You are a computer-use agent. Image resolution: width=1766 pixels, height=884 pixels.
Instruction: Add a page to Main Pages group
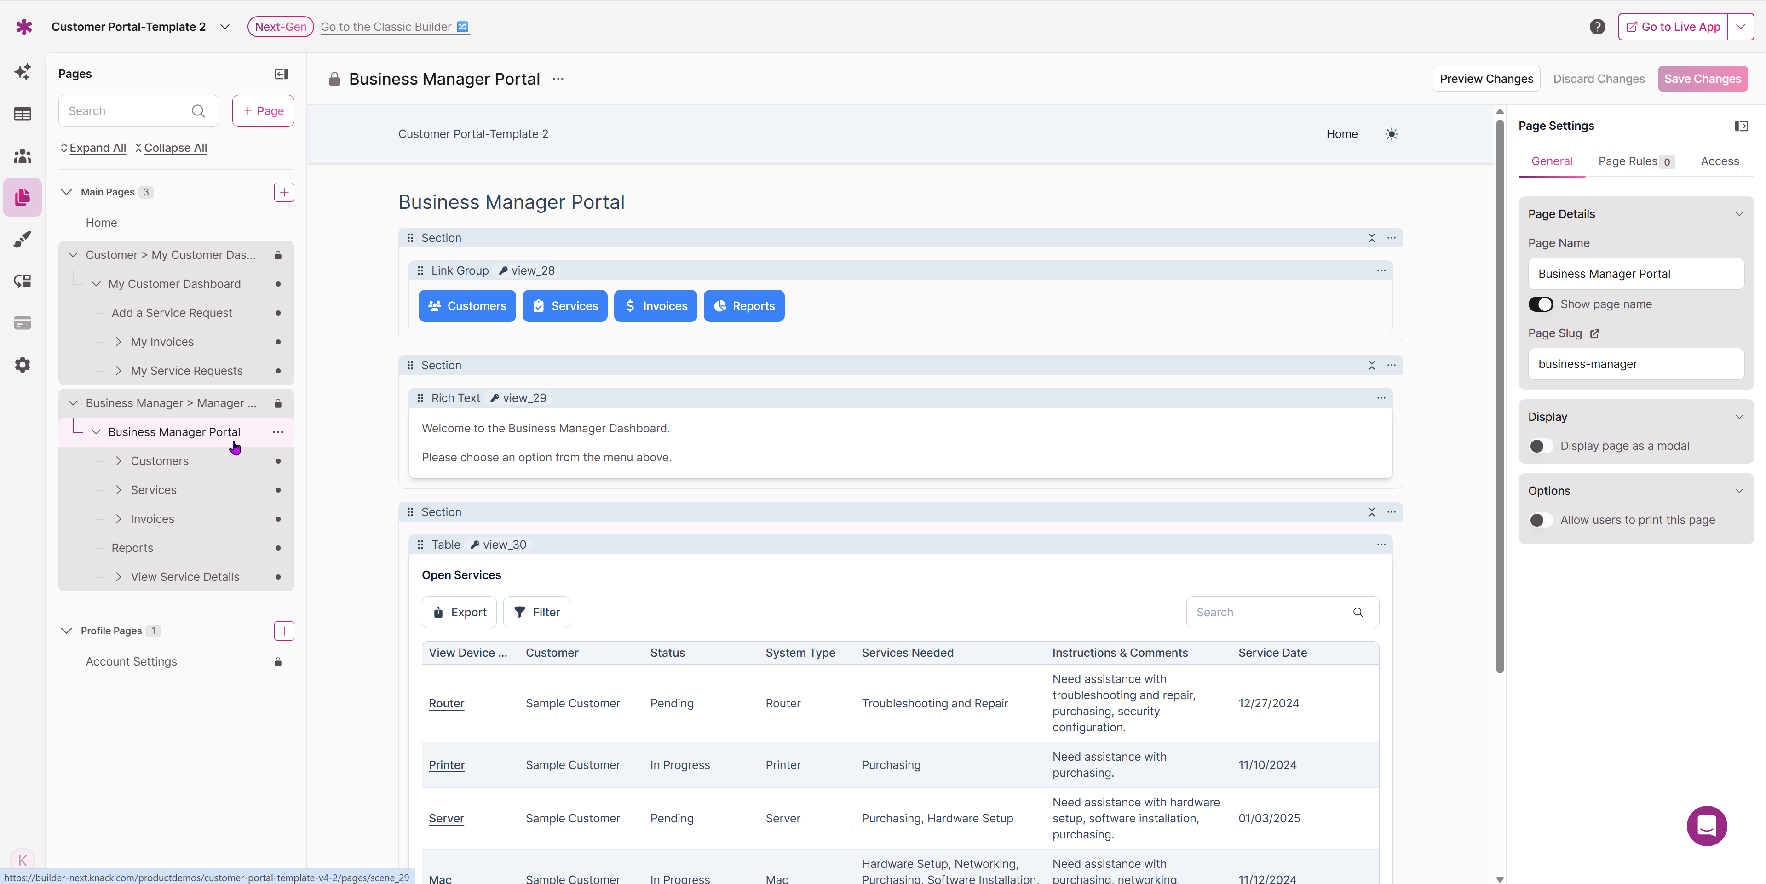[x=284, y=193]
